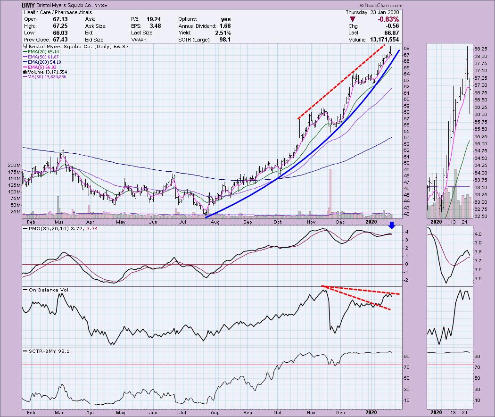Select the Health Care / Pharmaceuticals sector text

(58, 12)
